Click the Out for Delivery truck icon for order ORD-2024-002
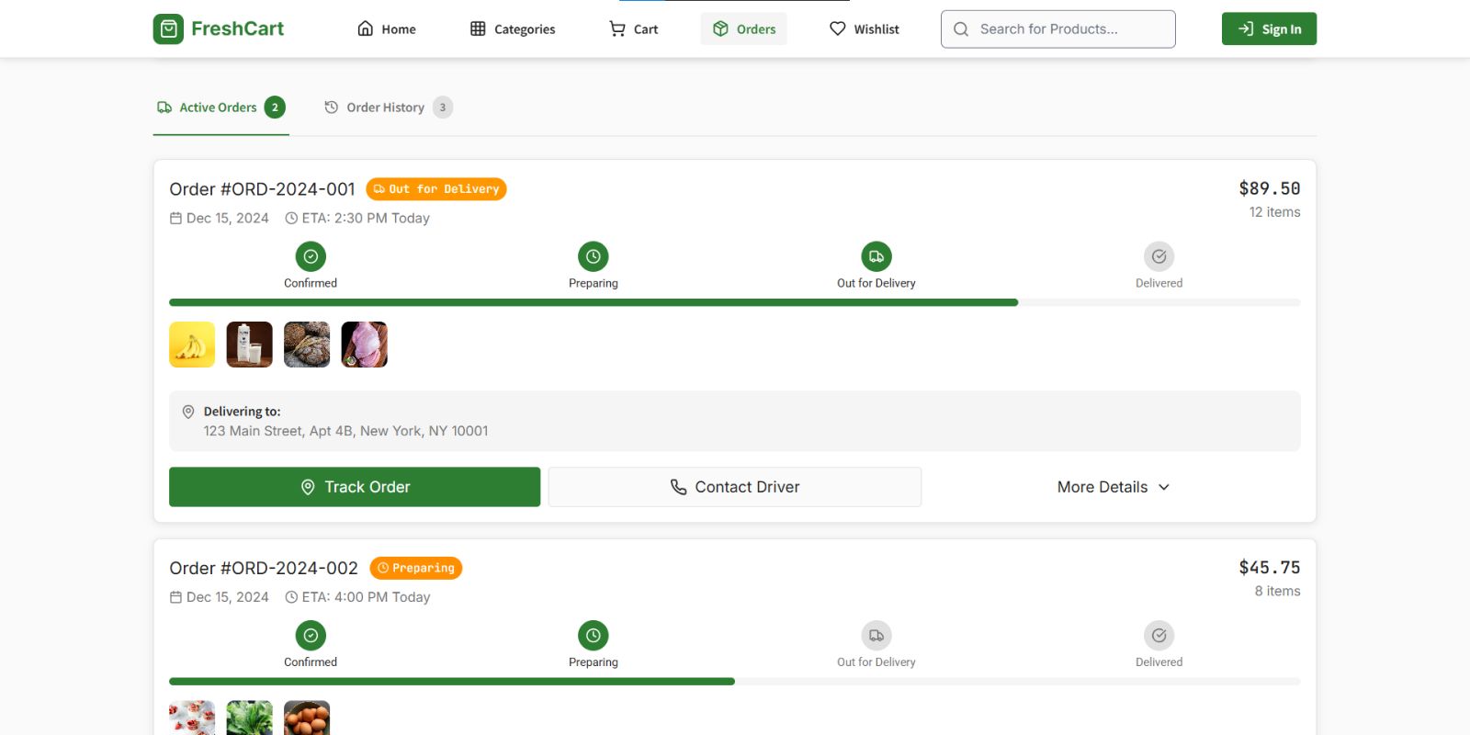Viewport: 1470px width, 735px height. click(876, 636)
